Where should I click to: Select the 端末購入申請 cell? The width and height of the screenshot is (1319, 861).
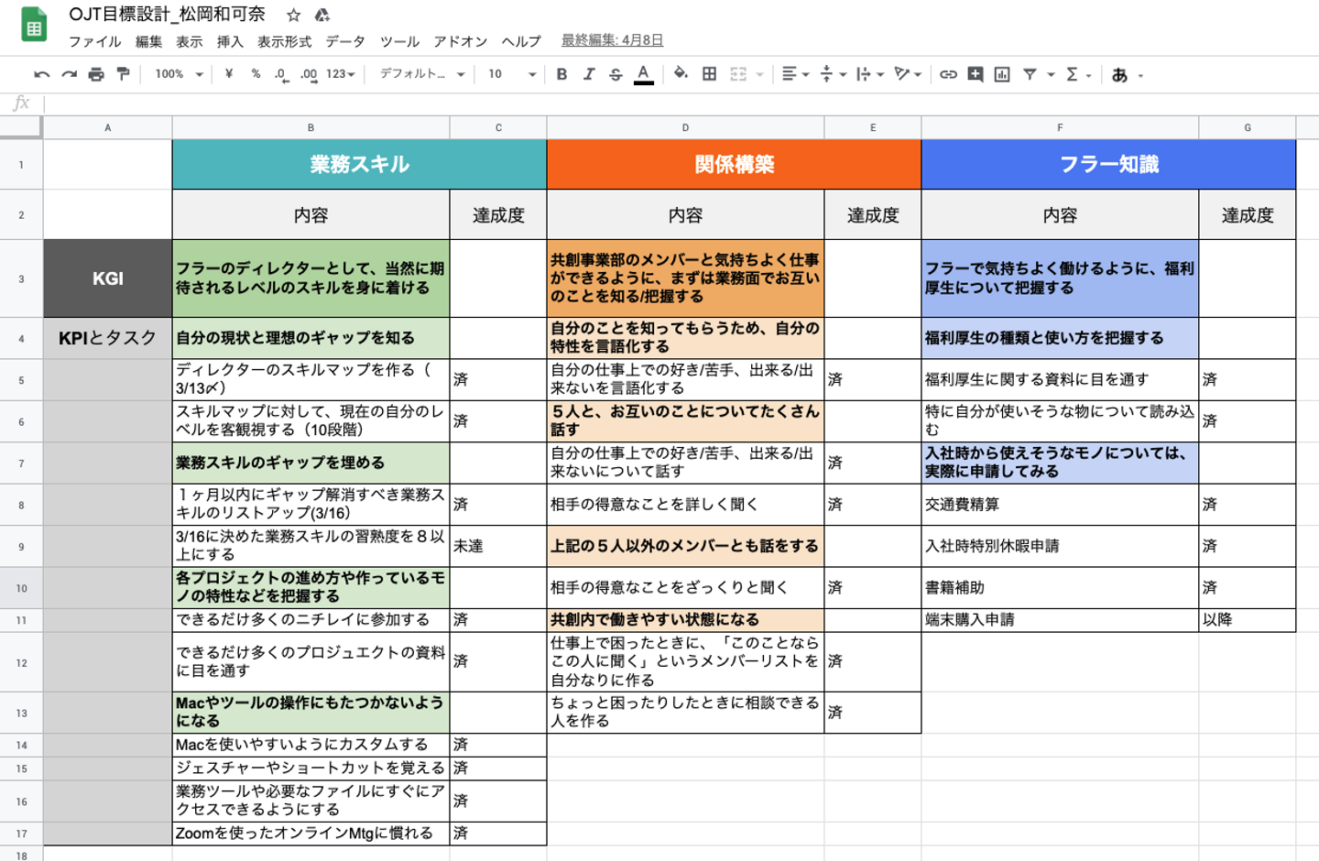tap(1060, 620)
